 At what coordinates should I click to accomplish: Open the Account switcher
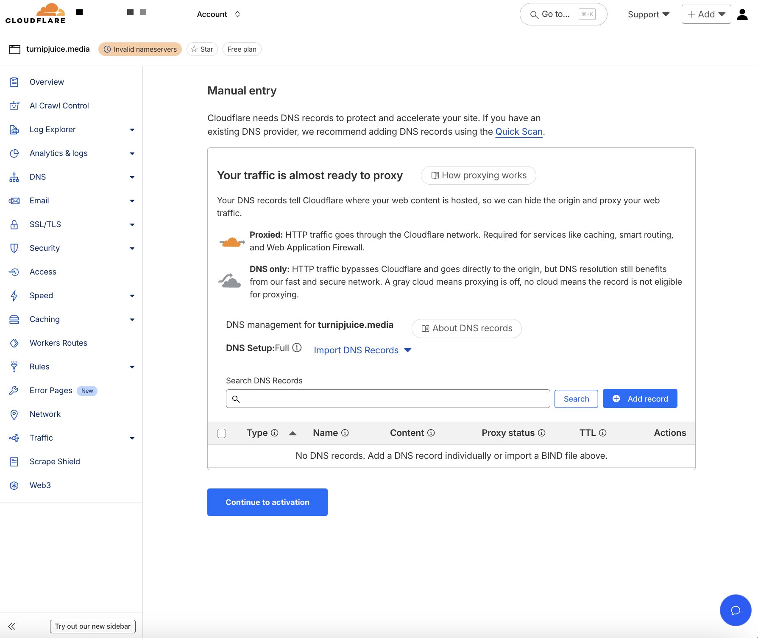pyautogui.click(x=218, y=14)
